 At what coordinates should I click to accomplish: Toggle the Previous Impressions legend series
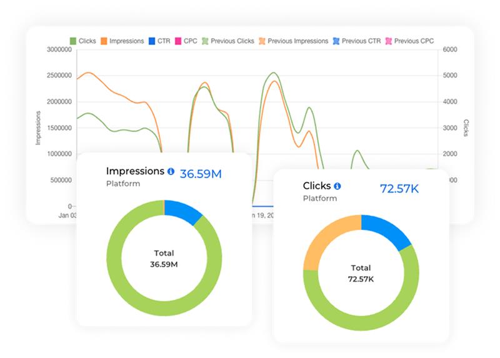point(293,41)
